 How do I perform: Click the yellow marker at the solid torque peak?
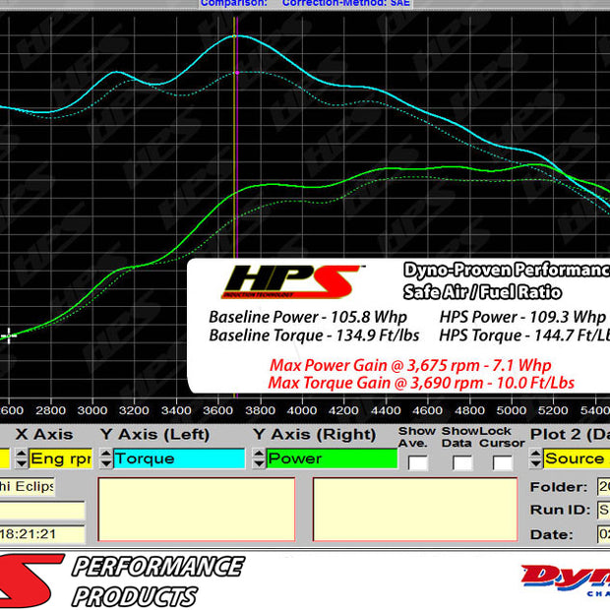point(234,36)
